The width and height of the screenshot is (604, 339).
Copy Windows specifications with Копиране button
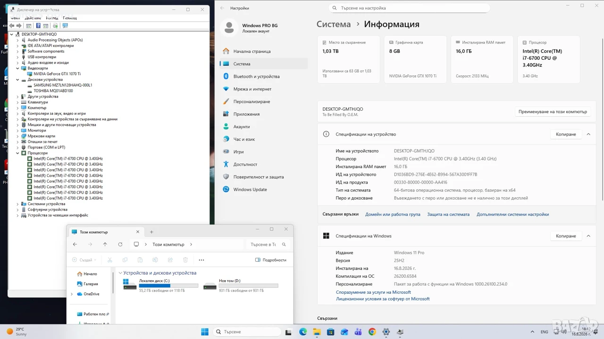click(x=566, y=236)
